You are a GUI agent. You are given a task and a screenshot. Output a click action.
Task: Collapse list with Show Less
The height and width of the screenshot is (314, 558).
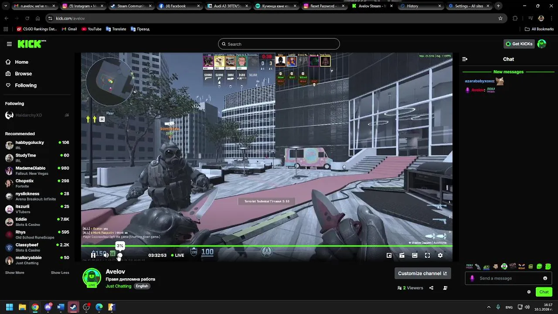click(60, 273)
